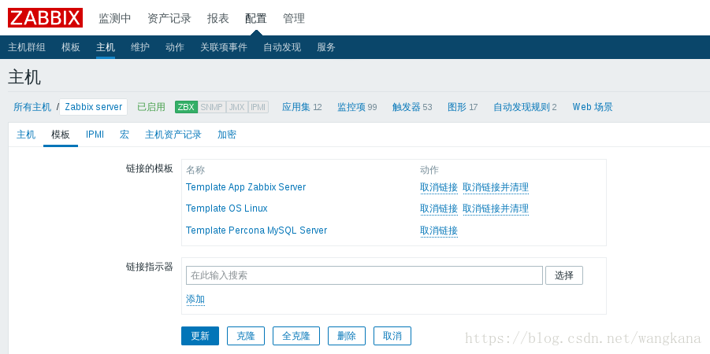Switch to the 加密 tab

(226, 135)
